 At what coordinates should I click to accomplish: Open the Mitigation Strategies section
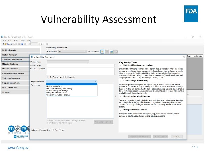(x=16, y=64)
